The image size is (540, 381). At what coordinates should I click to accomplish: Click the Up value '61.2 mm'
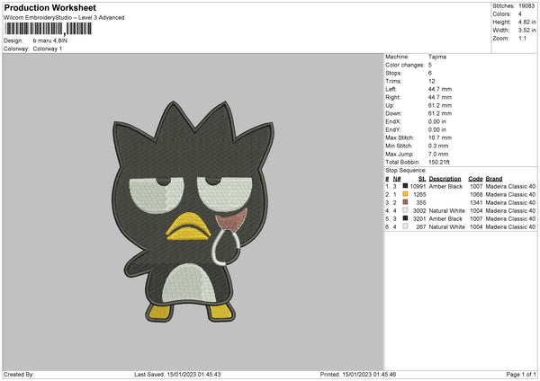click(x=440, y=105)
